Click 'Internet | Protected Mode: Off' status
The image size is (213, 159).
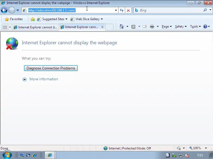point(127,148)
